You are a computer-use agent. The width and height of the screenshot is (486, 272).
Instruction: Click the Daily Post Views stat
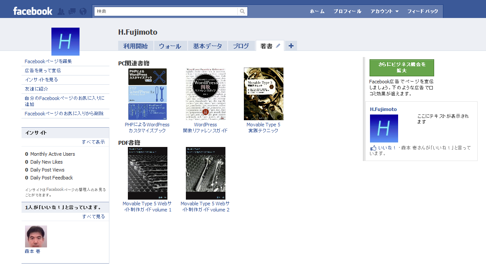[45, 170]
